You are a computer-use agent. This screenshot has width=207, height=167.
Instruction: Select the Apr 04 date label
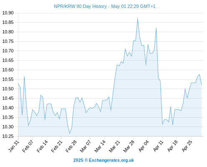[x=144, y=147]
